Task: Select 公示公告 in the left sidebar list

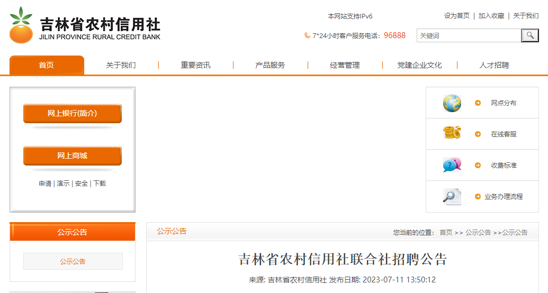Action: (73, 261)
